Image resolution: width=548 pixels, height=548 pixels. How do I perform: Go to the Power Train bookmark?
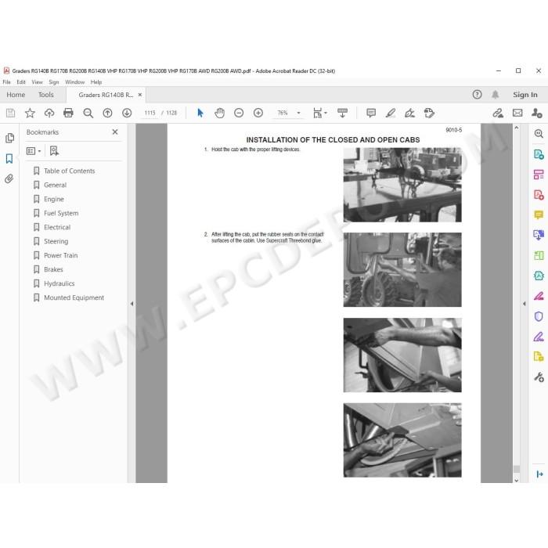tap(61, 255)
